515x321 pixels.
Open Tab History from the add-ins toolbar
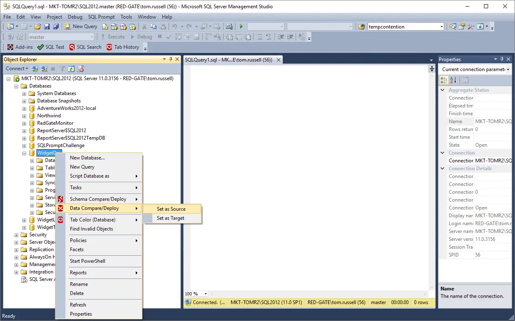point(123,47)
